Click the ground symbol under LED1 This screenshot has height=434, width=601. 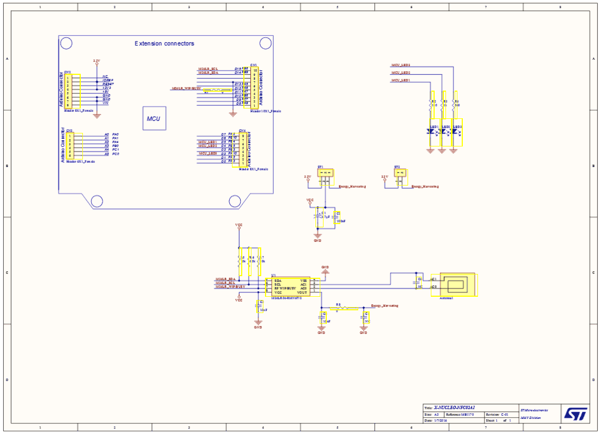pos(430,151)
